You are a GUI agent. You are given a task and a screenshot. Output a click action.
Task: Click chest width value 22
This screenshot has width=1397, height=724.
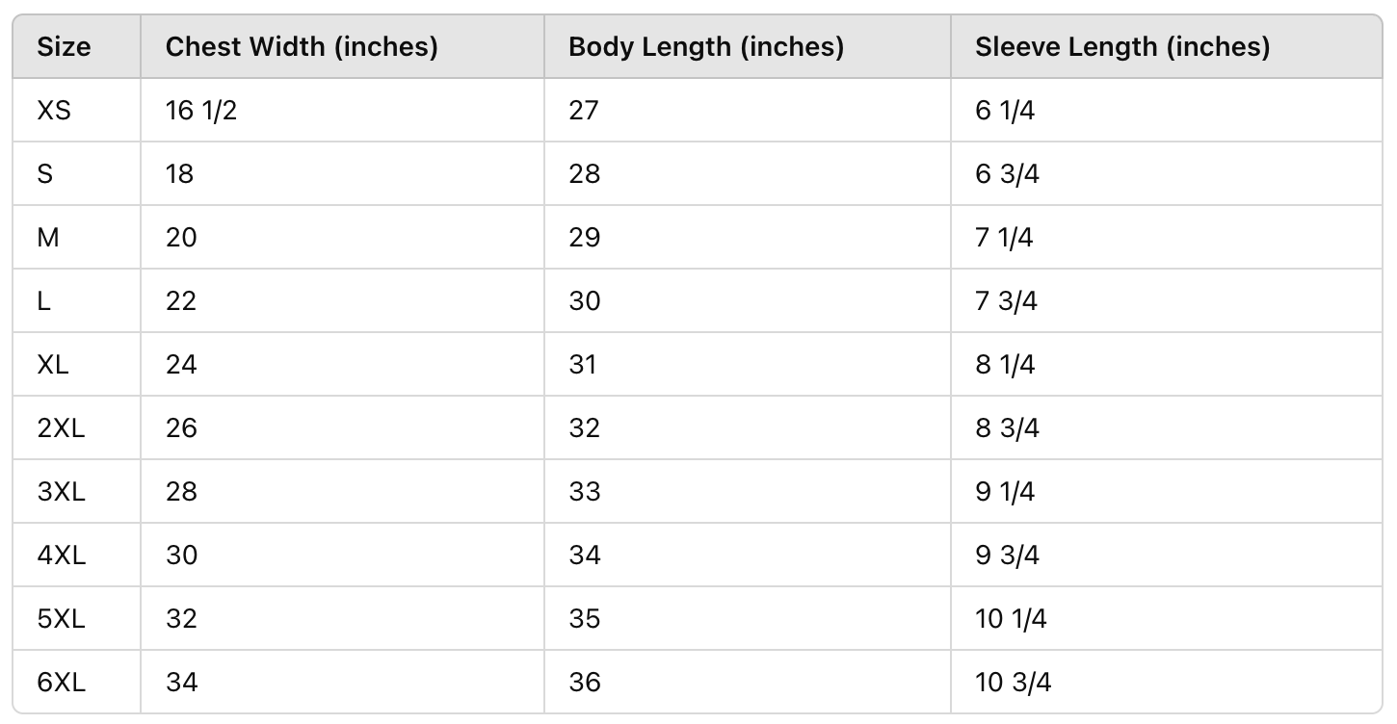(181, 301)
